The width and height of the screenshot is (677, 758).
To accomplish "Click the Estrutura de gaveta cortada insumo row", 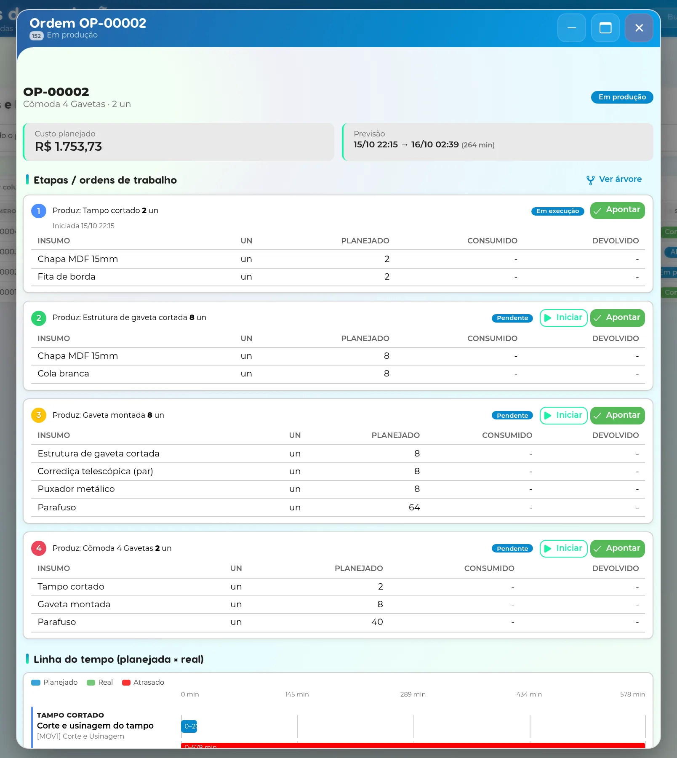I will [338, 454].
